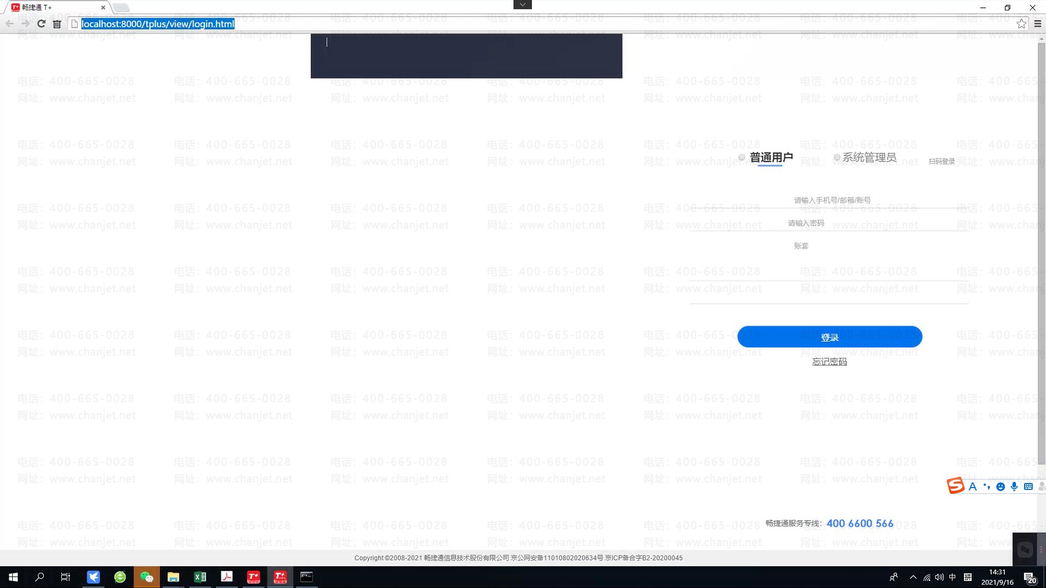Open the 账套 account set selector

(829, 246)
